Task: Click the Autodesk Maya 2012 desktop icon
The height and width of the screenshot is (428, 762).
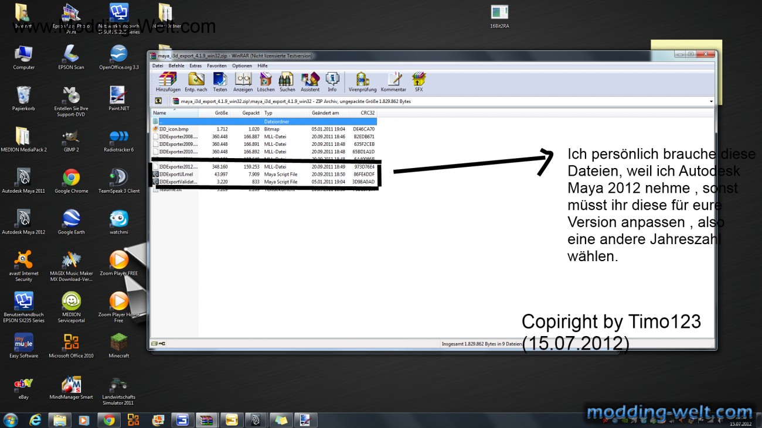Action: (x=23, y=222)
